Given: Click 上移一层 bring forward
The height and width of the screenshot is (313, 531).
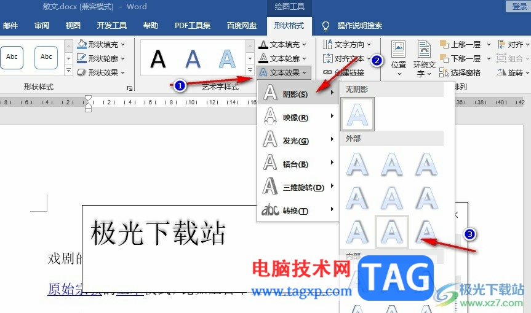Looking at the screenshot, I should click(x=460, y=45).
